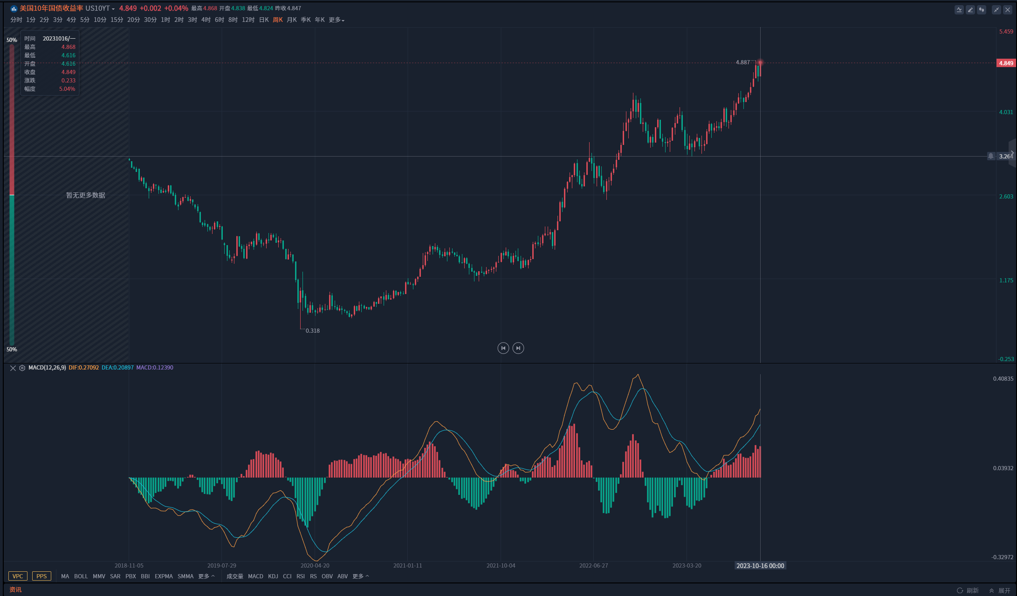Image resolution: width=1017 pixels, height=596 pixels.
Task: Open the MACD settings gear icon
Action: [x=22, y=368]
